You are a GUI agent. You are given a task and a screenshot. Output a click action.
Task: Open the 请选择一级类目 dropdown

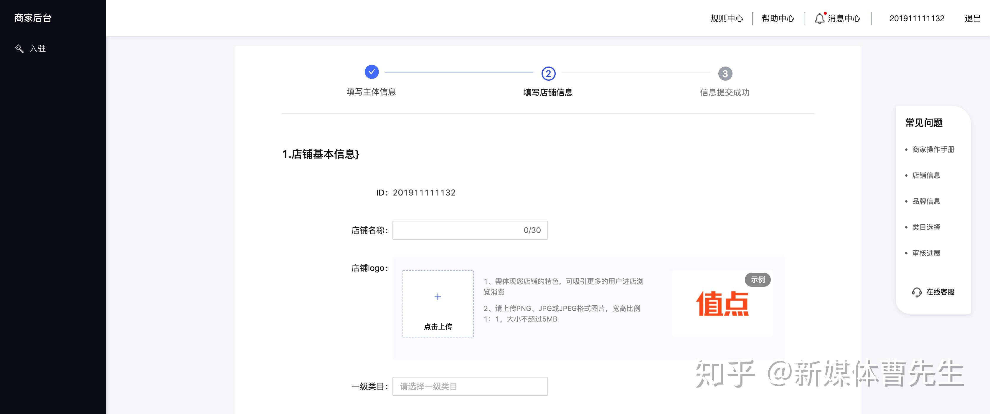(470, 386)
